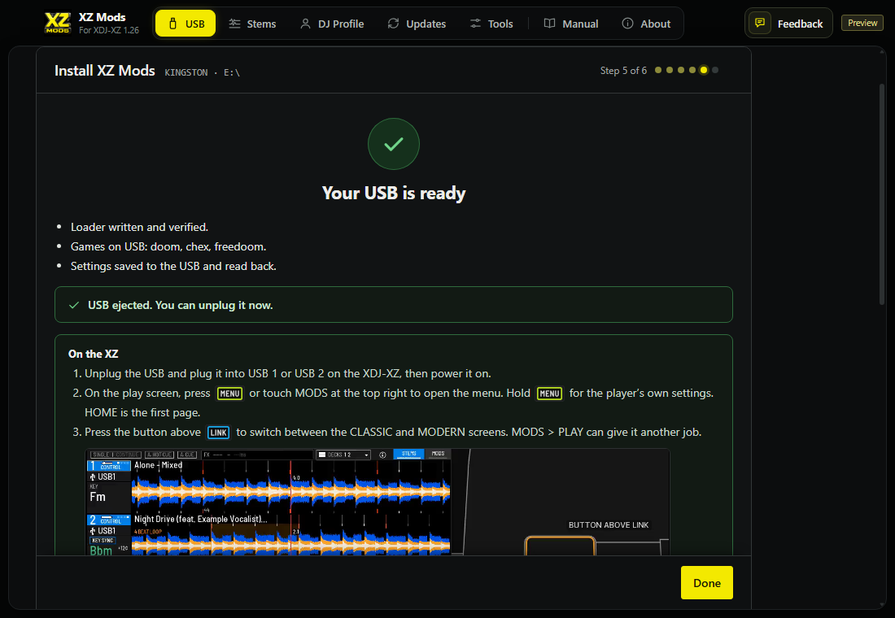Open the Manual page
Screen dimensions: 895x618
(571, 24)
